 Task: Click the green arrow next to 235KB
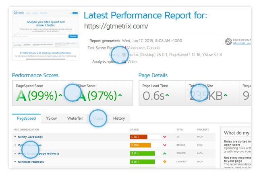226,95
